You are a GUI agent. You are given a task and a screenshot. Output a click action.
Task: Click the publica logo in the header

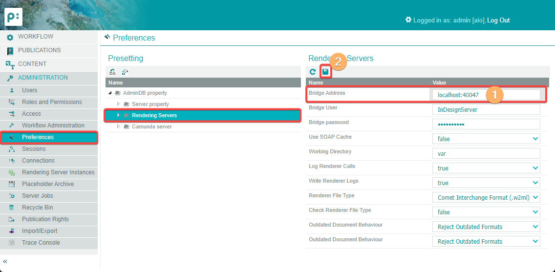click(x=13, y=17)
